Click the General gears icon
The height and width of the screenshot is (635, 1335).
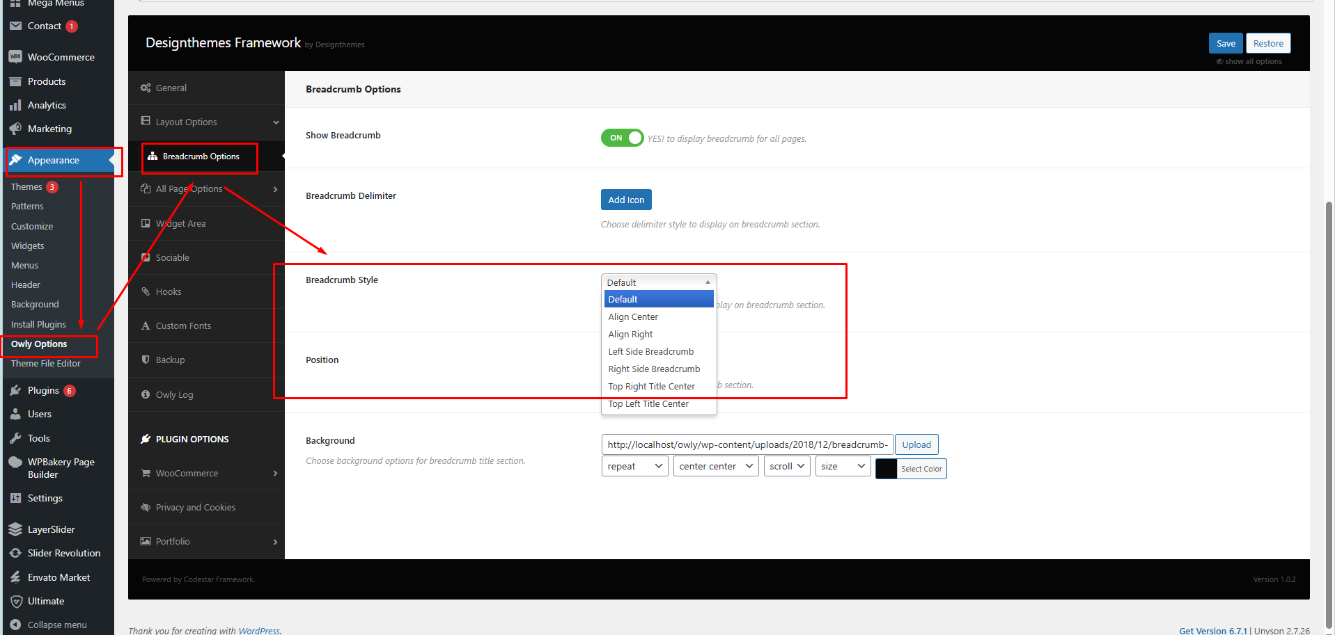click(146, 88)
